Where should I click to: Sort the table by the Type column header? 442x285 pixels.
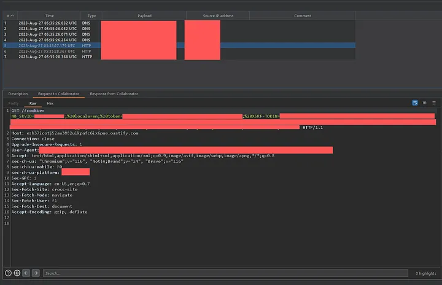click(91, 16)
